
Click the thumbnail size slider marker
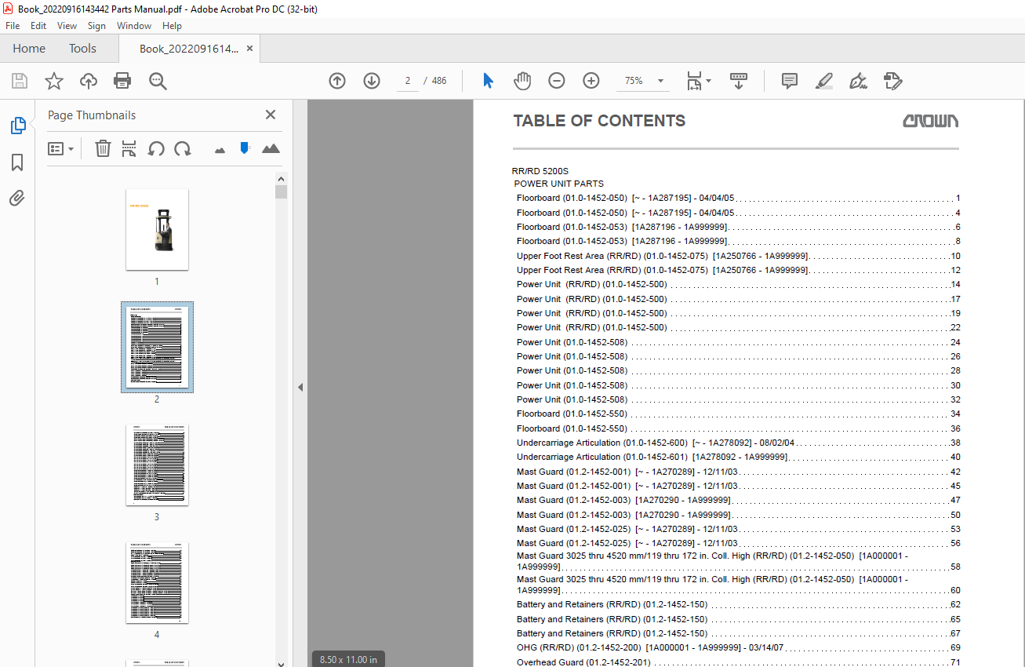[245, 148]
